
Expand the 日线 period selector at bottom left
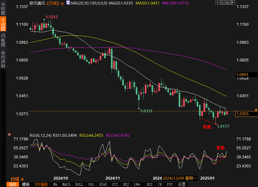pos(17,179)
